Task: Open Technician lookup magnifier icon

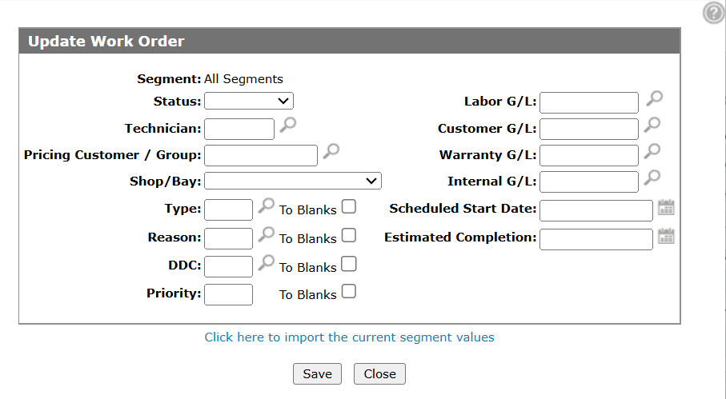Action: point(288,125)
